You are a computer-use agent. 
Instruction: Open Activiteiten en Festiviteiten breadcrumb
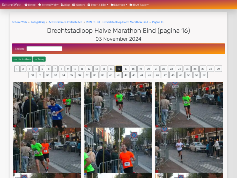(x=65, y=22)
